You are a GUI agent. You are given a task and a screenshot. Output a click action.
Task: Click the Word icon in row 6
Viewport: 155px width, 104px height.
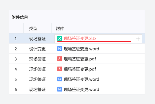click(x=60, y=89)
